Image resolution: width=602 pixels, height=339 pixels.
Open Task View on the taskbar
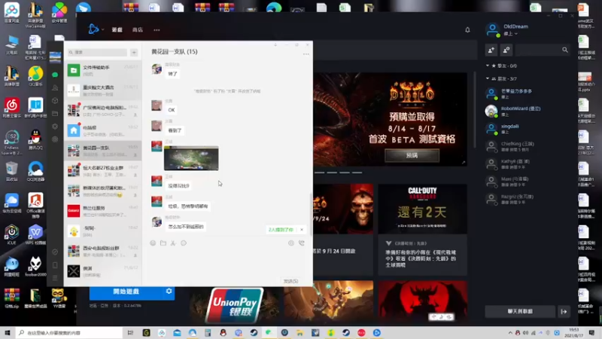pyautogui.click(x=130, y=332)
